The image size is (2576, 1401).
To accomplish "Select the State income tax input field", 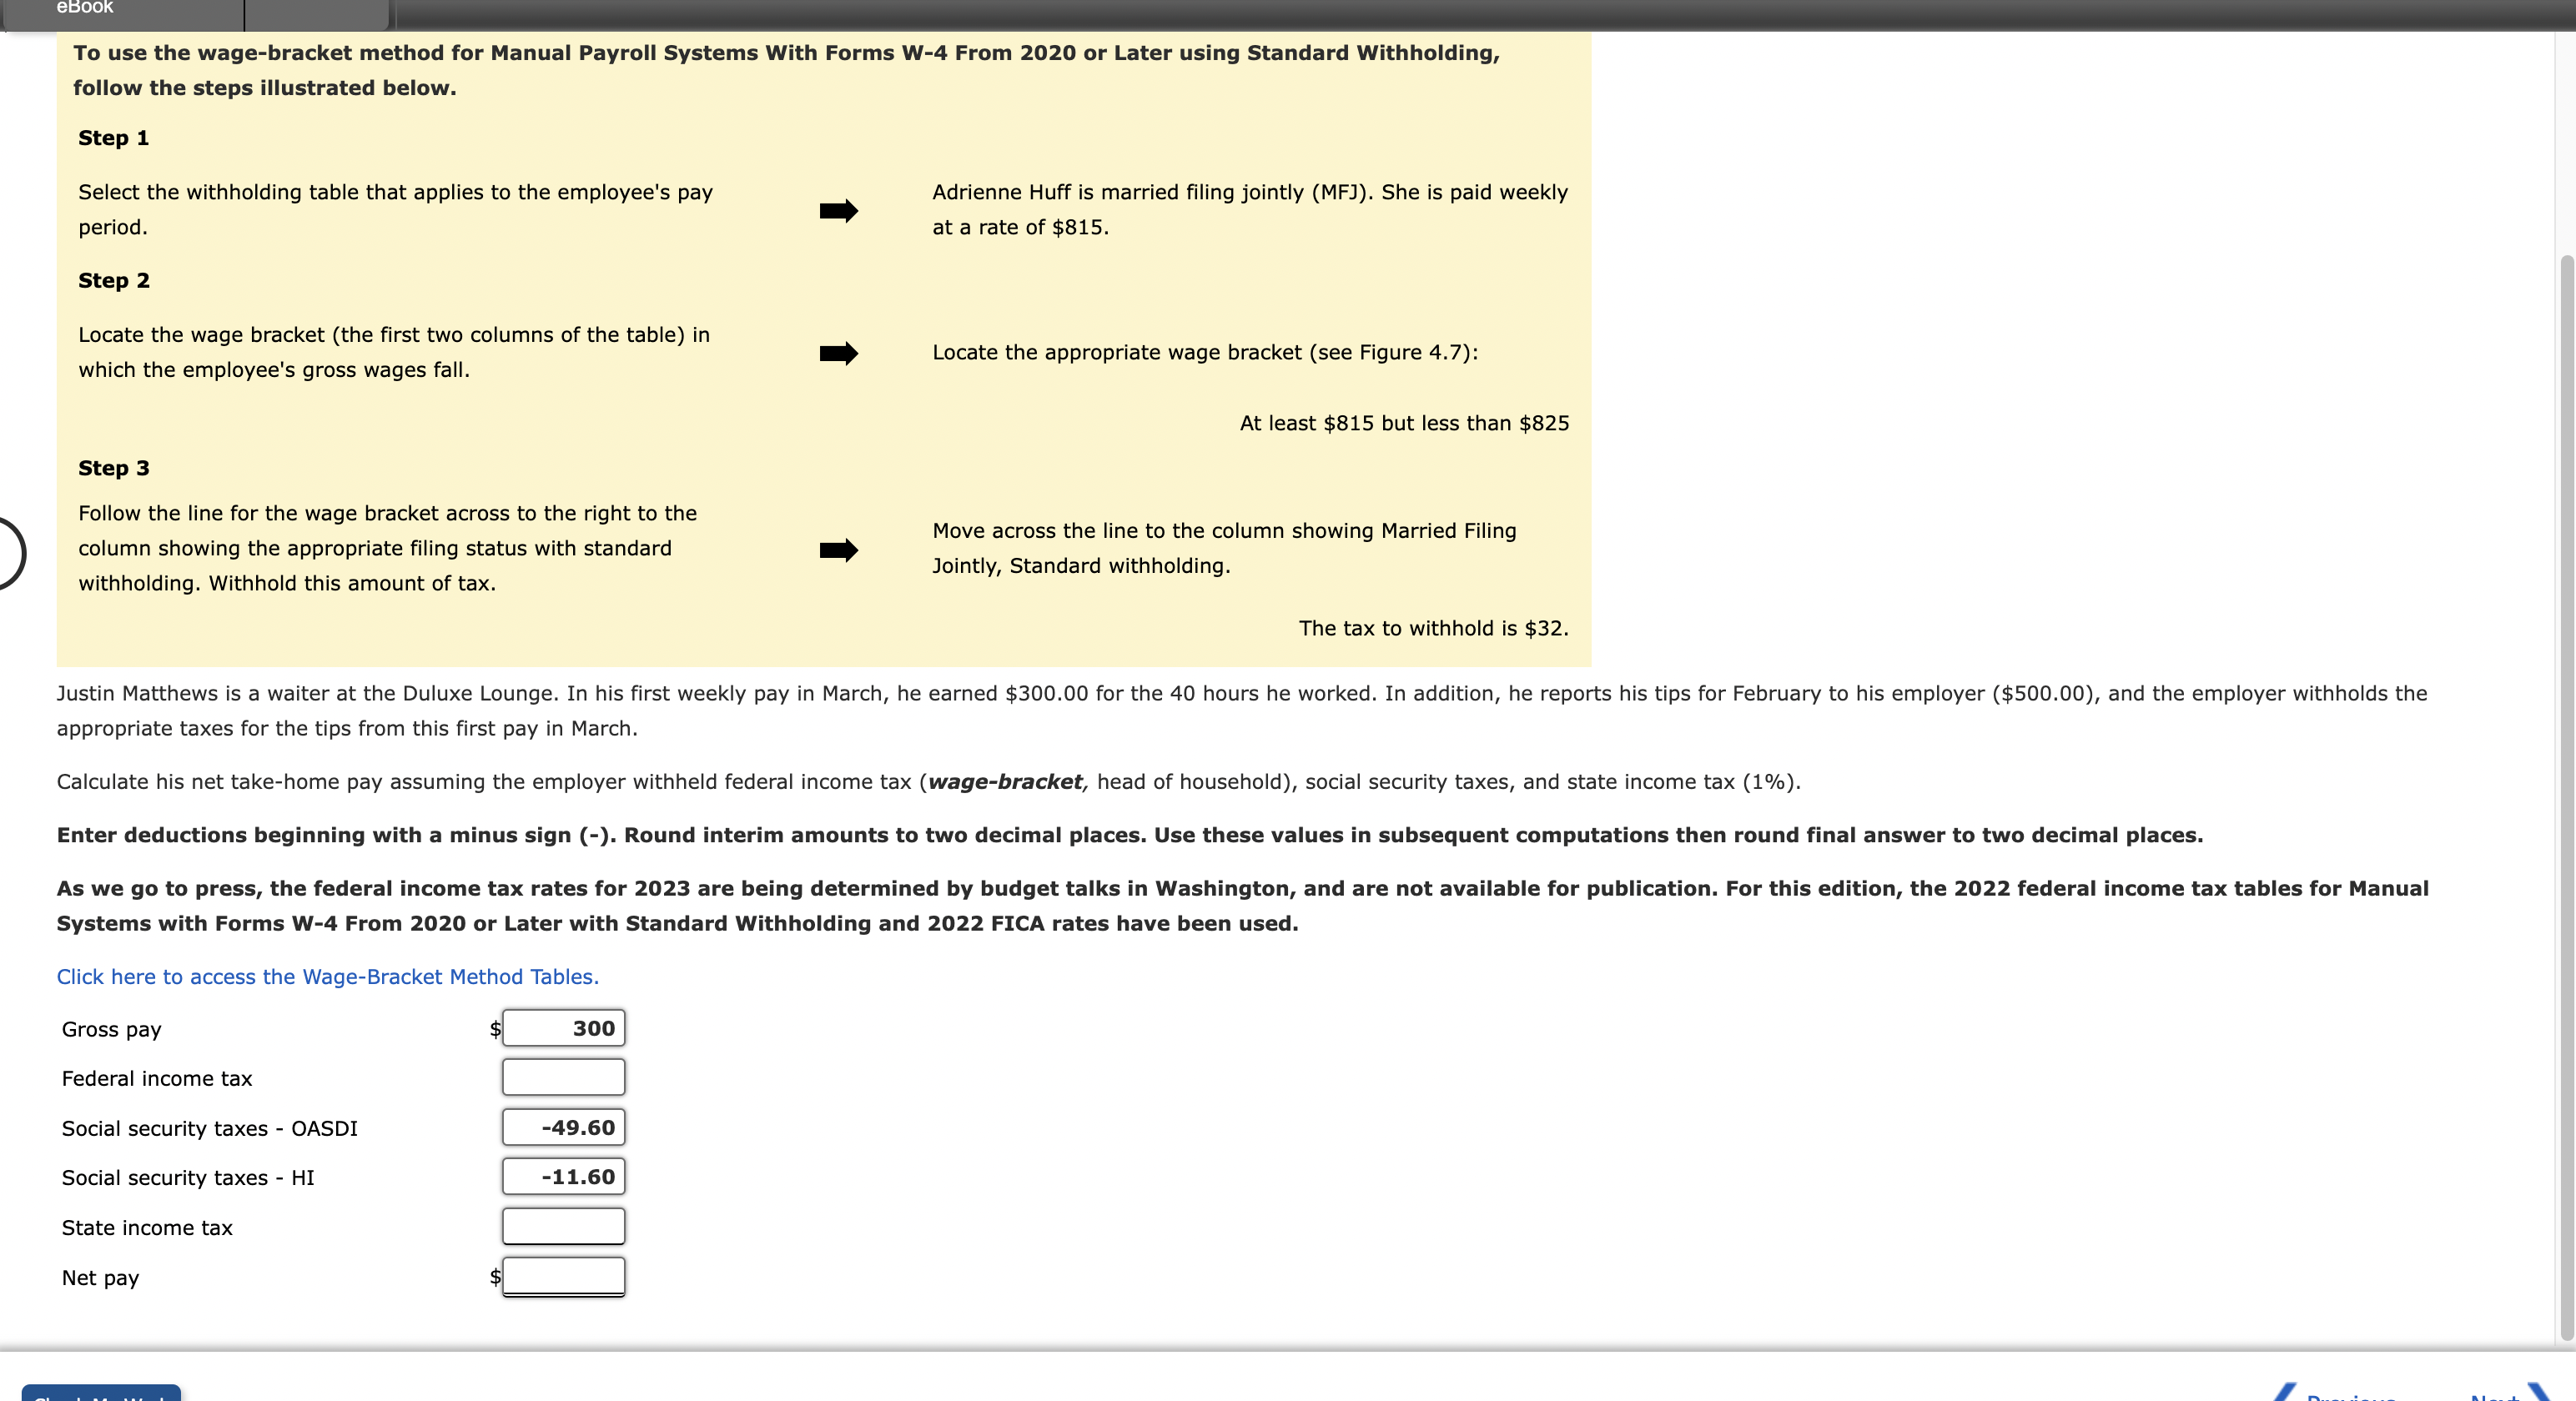I will (x=562, y=1227).
